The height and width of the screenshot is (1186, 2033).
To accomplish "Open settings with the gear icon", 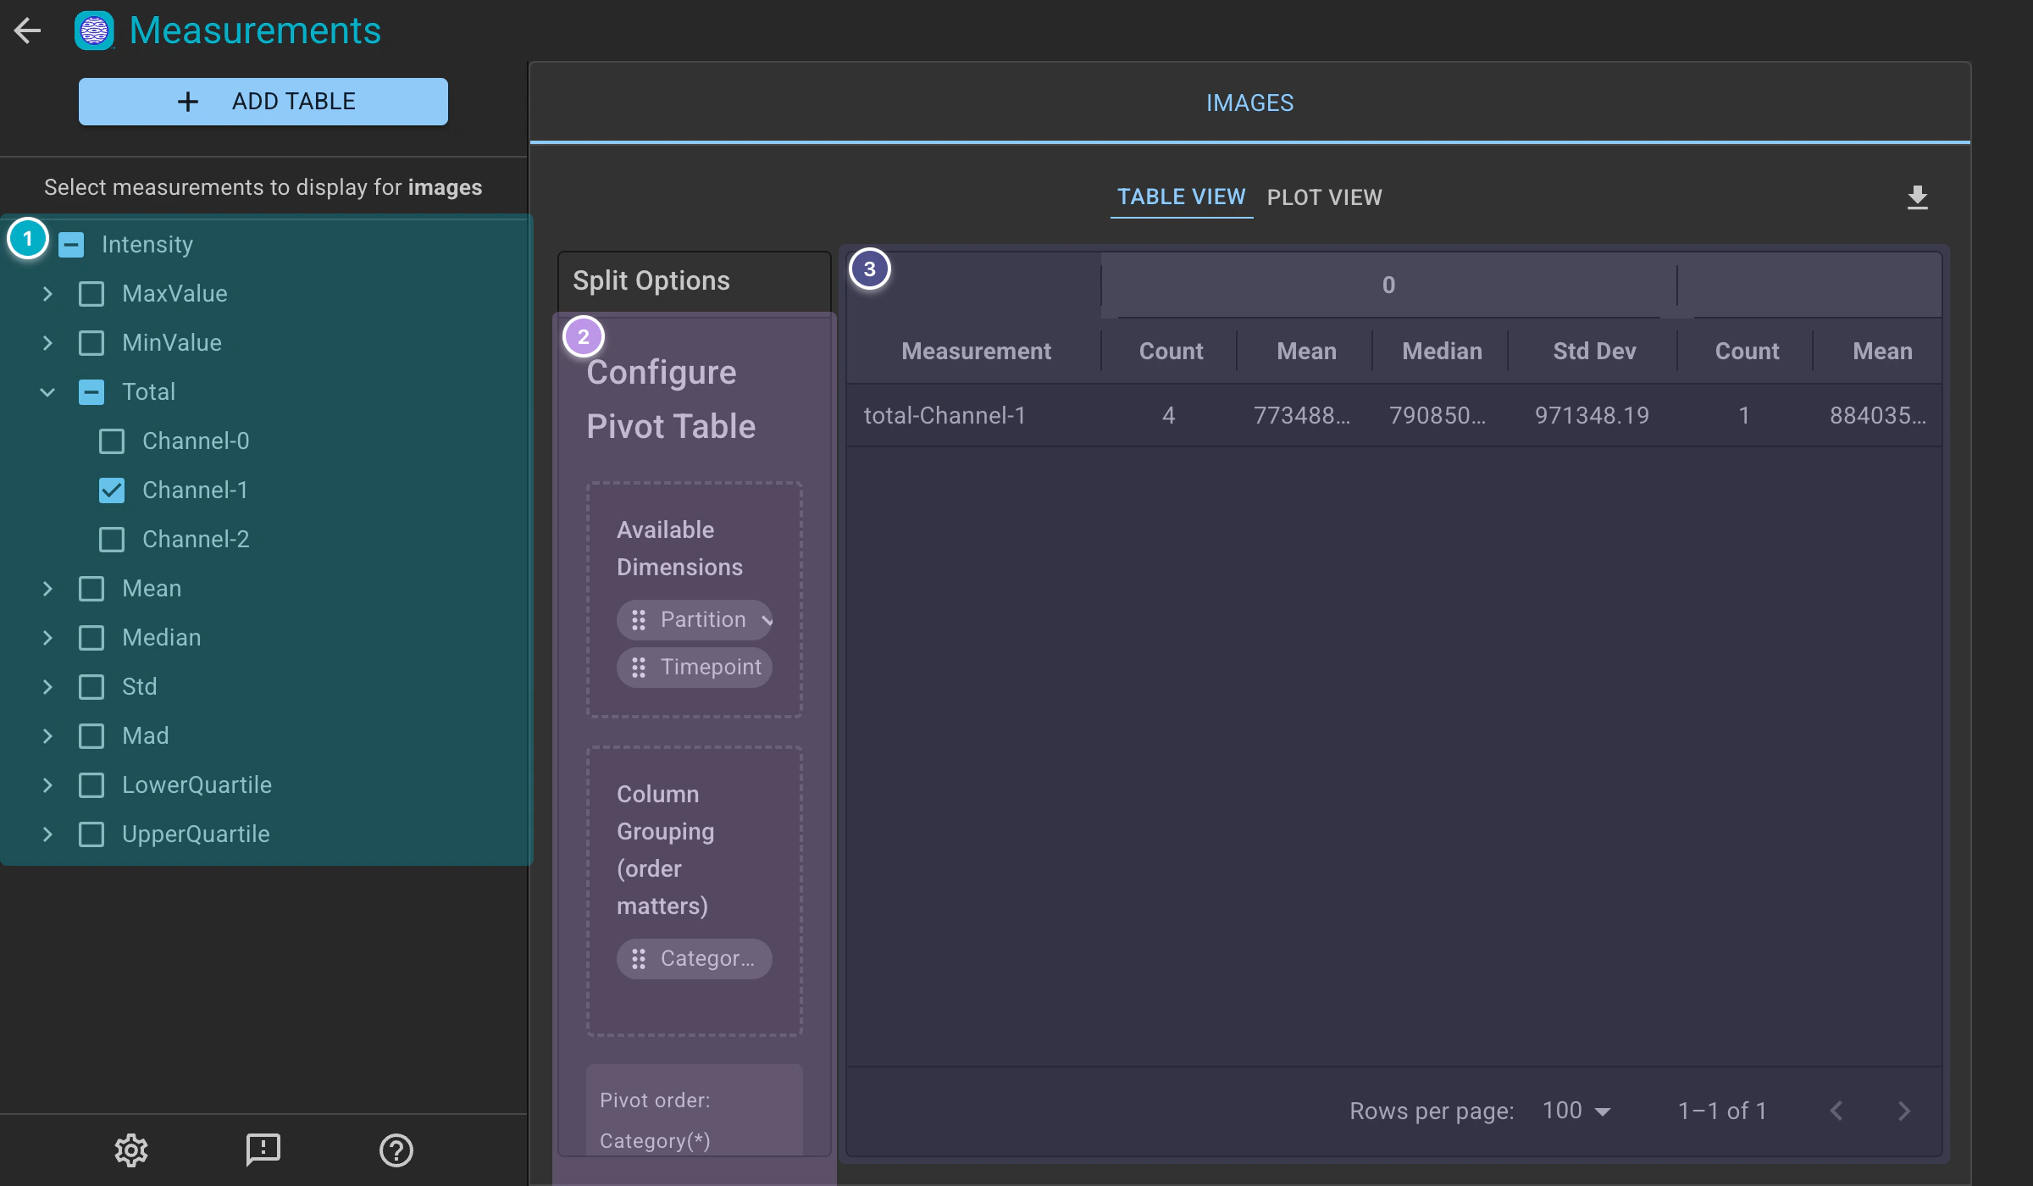I will click(131, 1150).
